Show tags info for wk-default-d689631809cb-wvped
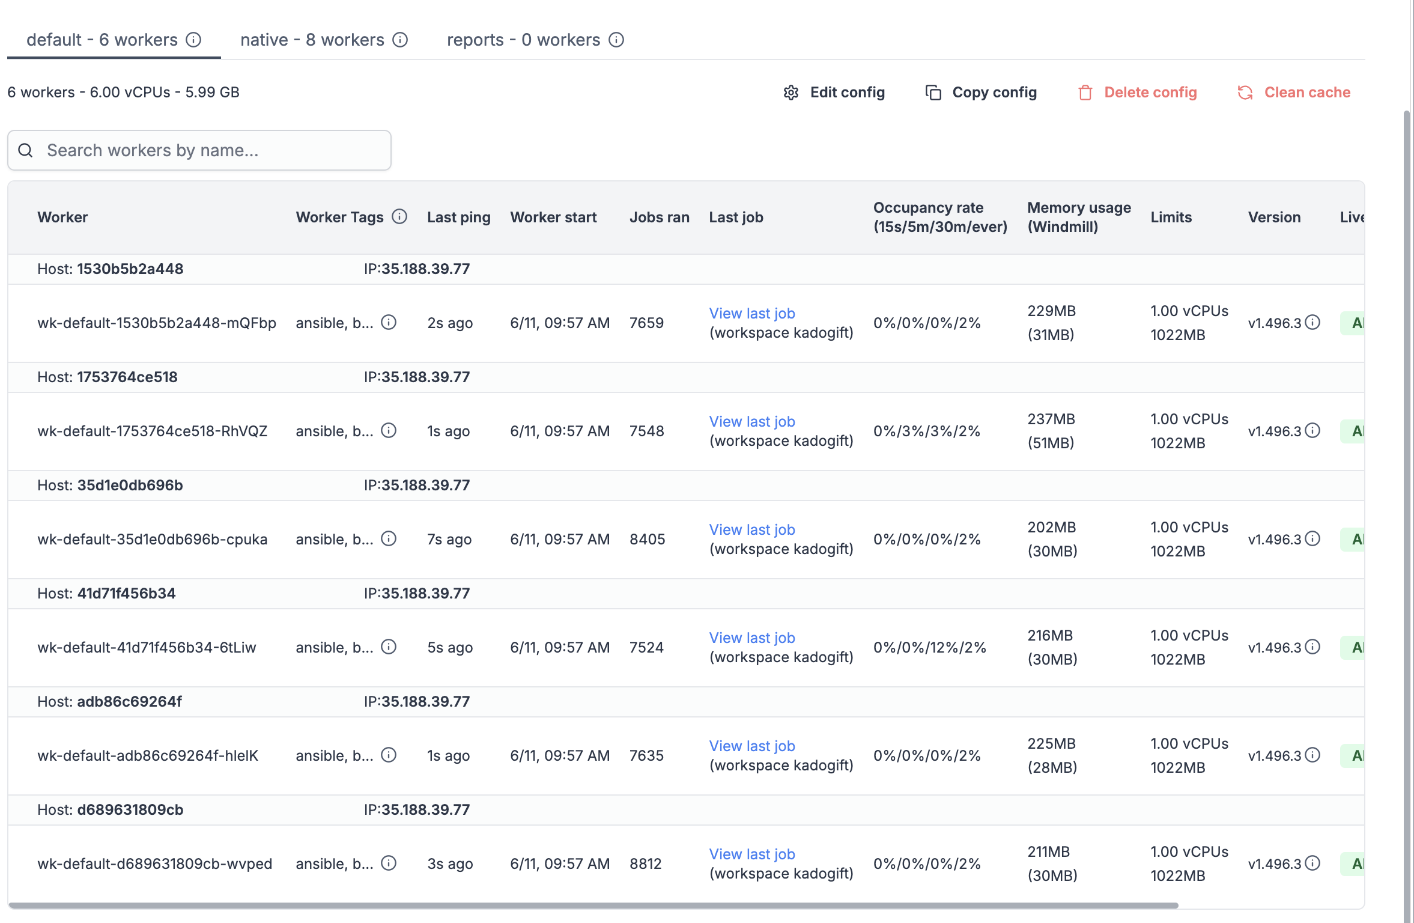 [x=389, y=864]
